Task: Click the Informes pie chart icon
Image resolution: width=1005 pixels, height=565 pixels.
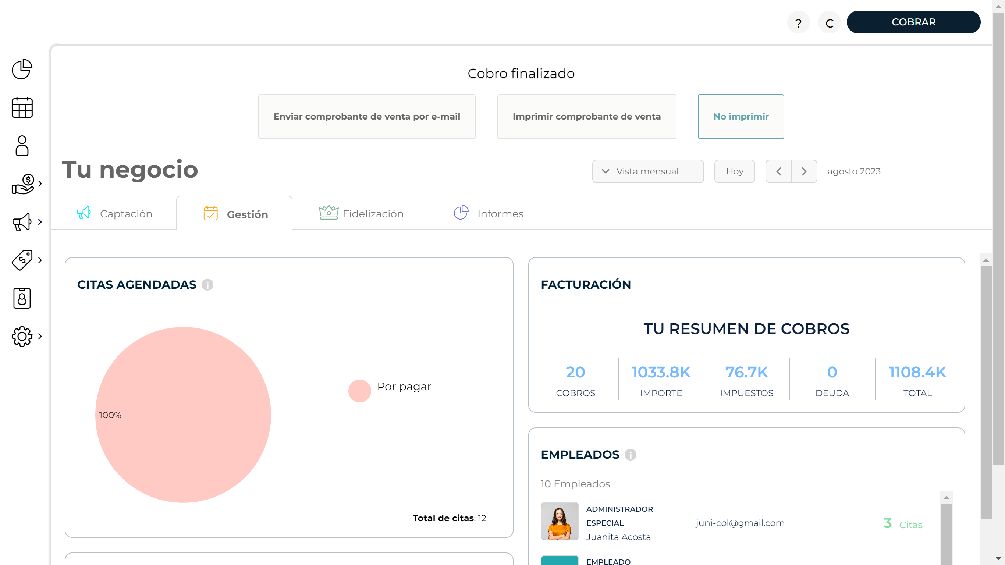Action: click(x=461, y=213)
